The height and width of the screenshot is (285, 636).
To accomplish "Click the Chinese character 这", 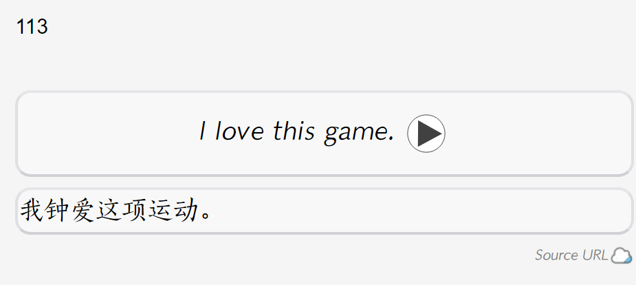I will pyautogui.click(x=109, y=210).
